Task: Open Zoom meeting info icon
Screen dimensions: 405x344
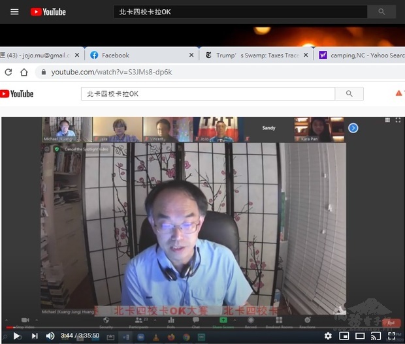Action: [47, 149]
